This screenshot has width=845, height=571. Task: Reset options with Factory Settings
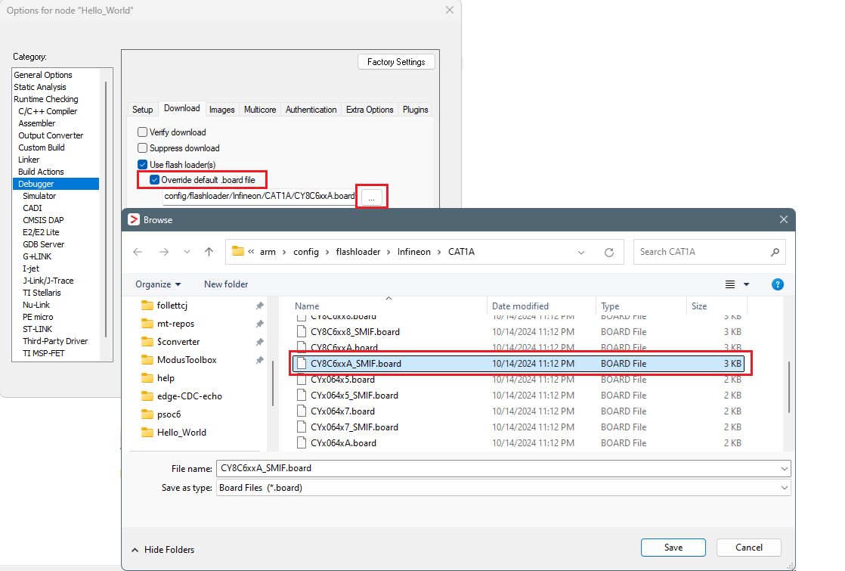[396, 62]
